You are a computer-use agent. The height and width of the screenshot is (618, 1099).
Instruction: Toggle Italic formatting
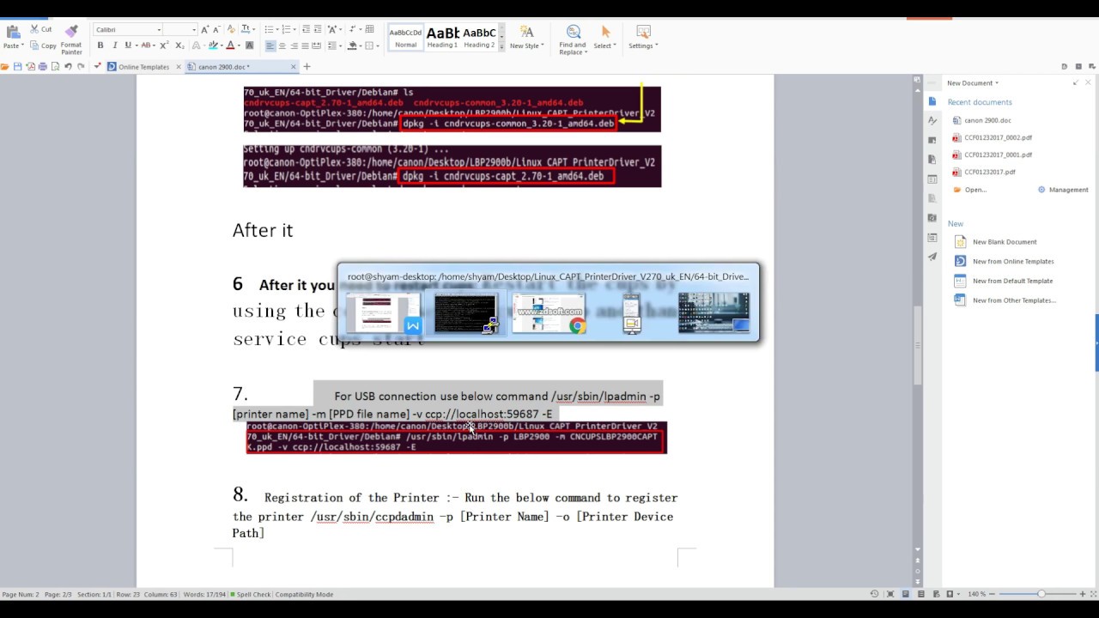click(x=114, y=45)
